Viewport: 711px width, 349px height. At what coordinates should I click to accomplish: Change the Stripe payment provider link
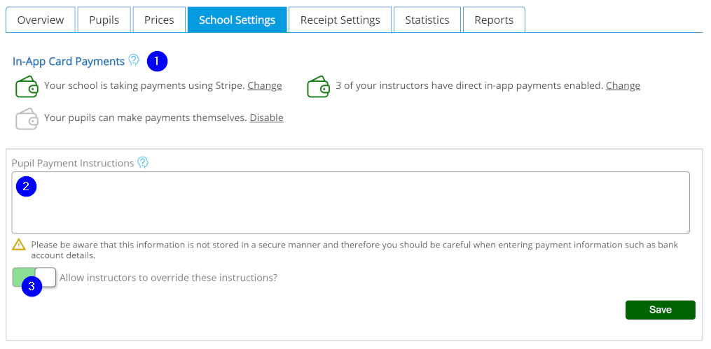pyautogui.click(x=265, y=85)
